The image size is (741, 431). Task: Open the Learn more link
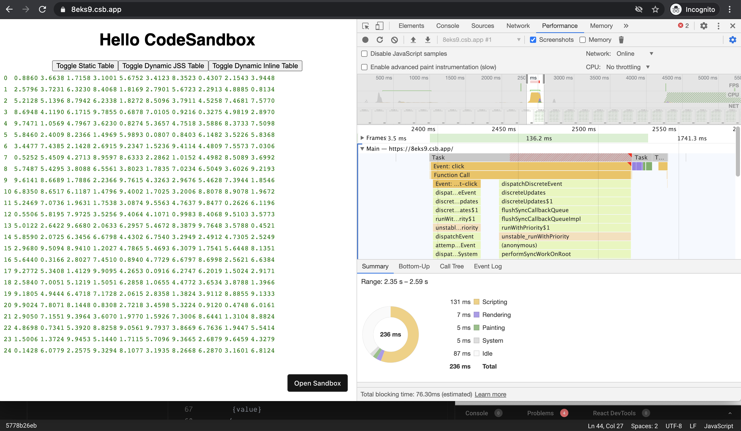tap(490, 394)
